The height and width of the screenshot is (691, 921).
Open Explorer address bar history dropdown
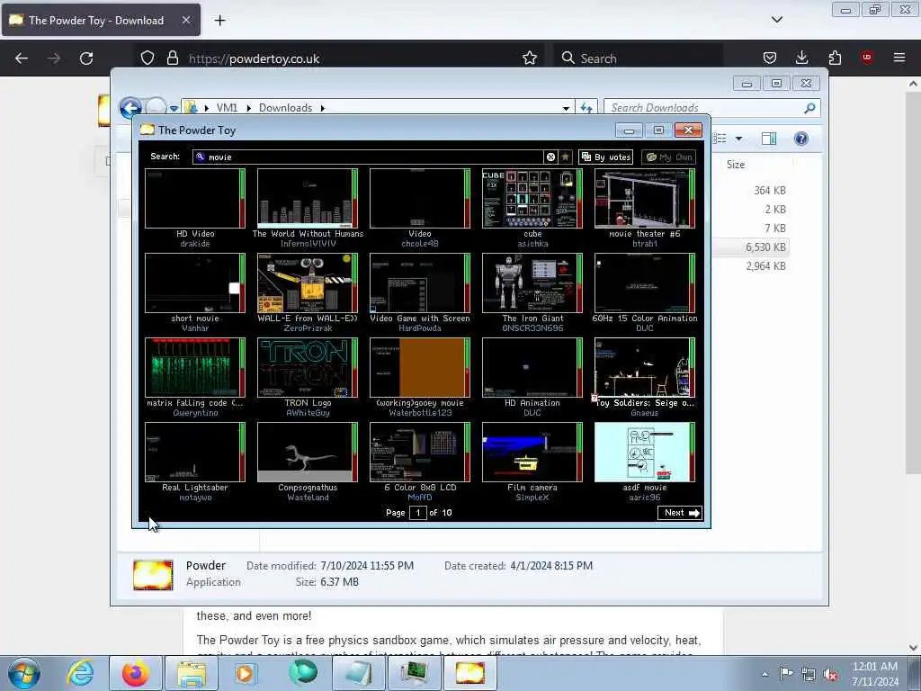coord(566,108)
